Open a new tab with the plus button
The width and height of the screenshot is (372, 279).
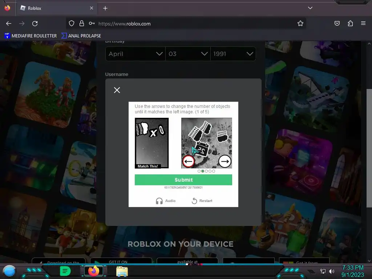(105, 8)
